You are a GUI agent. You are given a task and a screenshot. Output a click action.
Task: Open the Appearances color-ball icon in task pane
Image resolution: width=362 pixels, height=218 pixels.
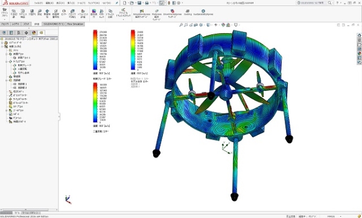tap(359, 54)
